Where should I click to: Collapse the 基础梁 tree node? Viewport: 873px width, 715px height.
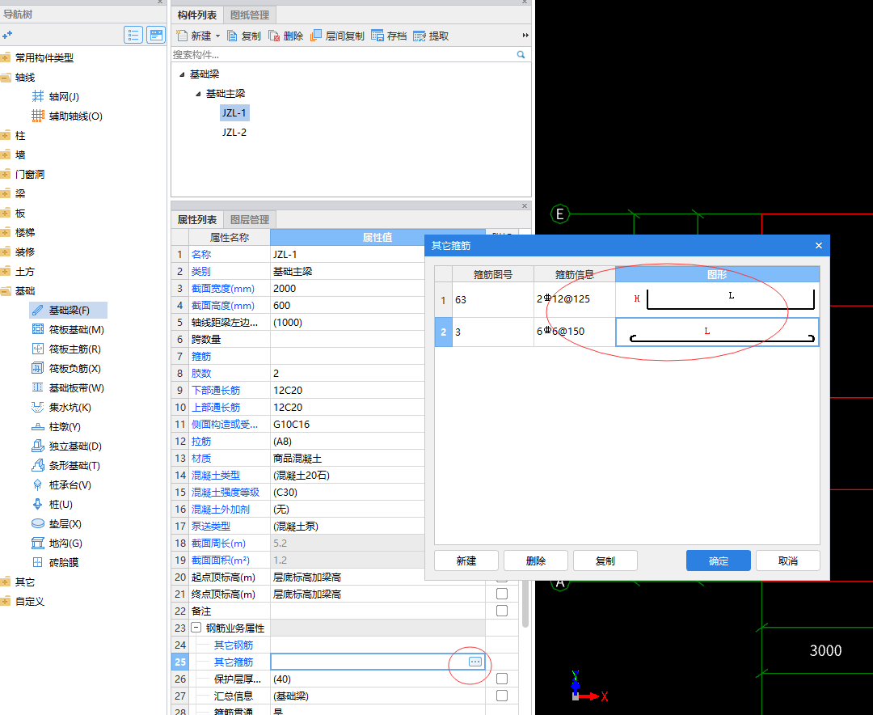pyautogui.click(x=182, y=74)
